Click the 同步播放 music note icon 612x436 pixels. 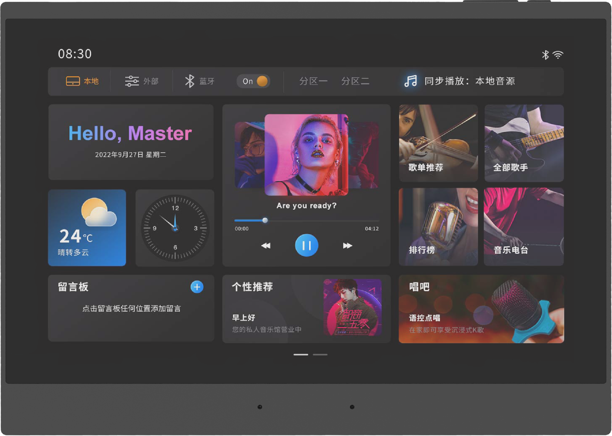click(x=411, y=81)
